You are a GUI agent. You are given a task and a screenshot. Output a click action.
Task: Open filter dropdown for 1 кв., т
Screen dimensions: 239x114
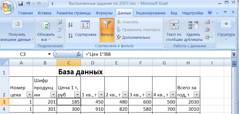click(101, 95)
